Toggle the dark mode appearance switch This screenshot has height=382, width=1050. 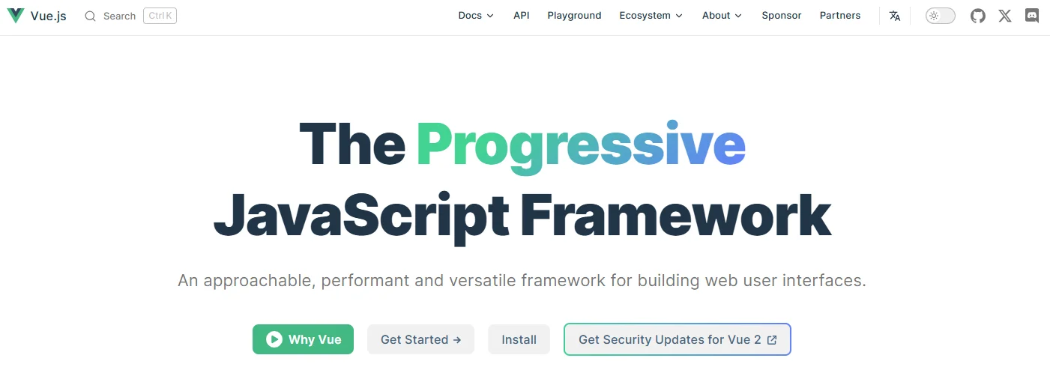941,16
